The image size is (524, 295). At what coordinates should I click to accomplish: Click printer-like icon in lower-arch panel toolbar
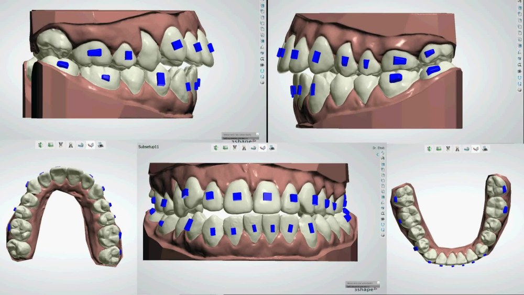point(486,149)
